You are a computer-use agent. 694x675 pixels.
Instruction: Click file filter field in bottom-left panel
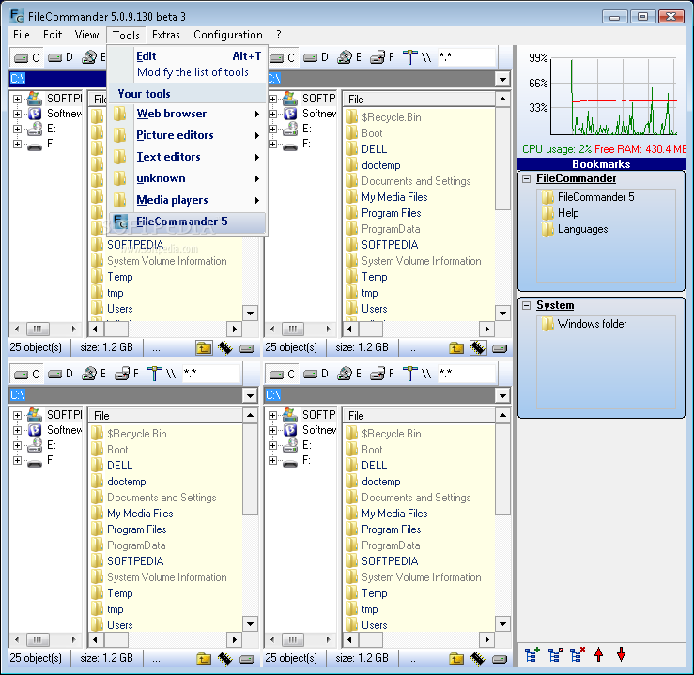point(211,374)
